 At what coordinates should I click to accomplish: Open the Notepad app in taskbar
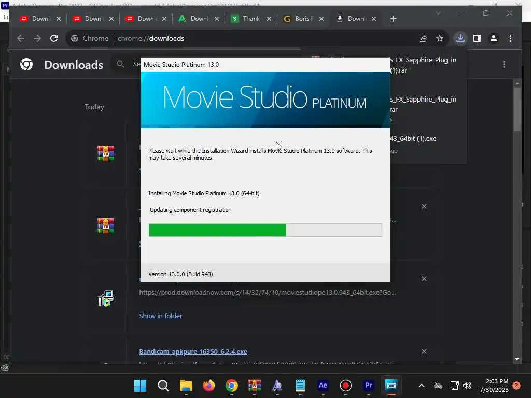pyautogui.click(x=300, y=386)
